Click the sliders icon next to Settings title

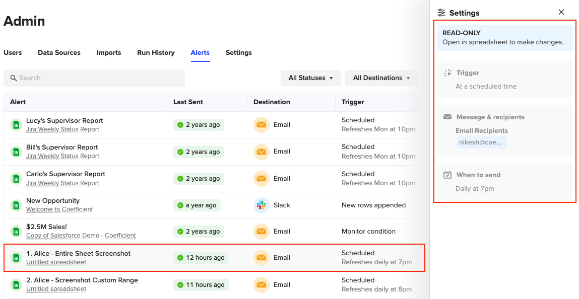(441, 13)
